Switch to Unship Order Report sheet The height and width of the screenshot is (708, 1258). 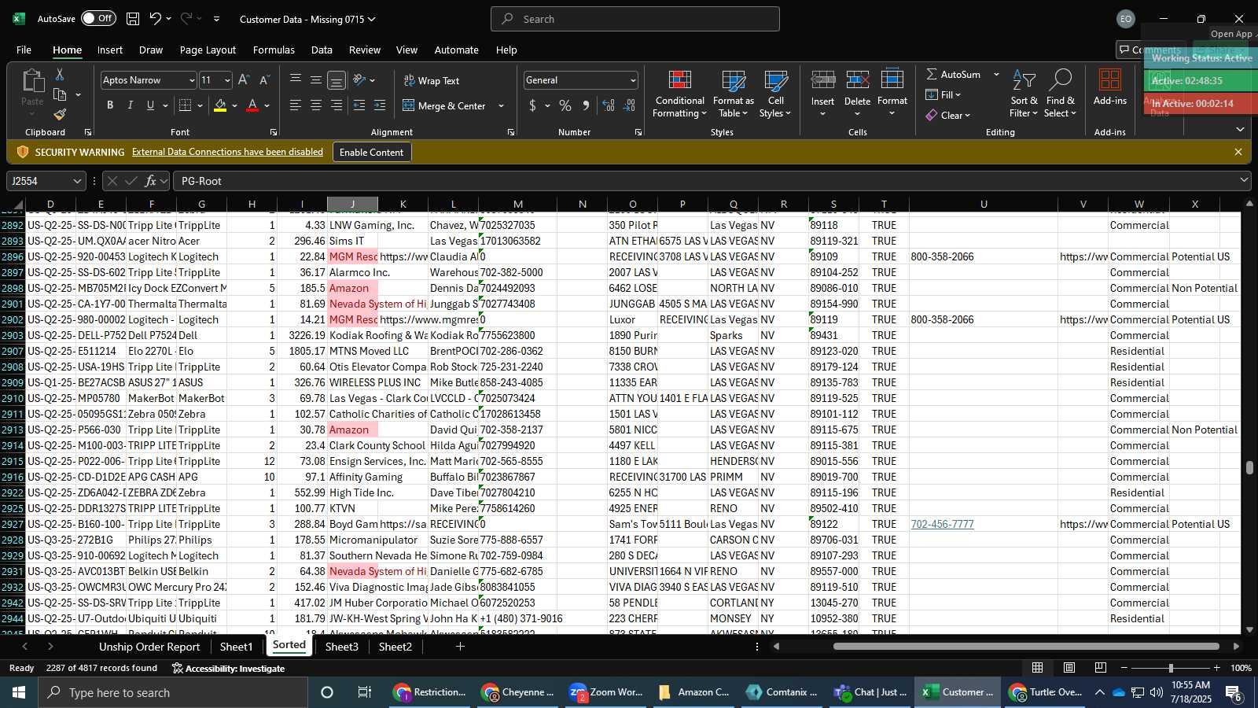[x=149, y=647]
